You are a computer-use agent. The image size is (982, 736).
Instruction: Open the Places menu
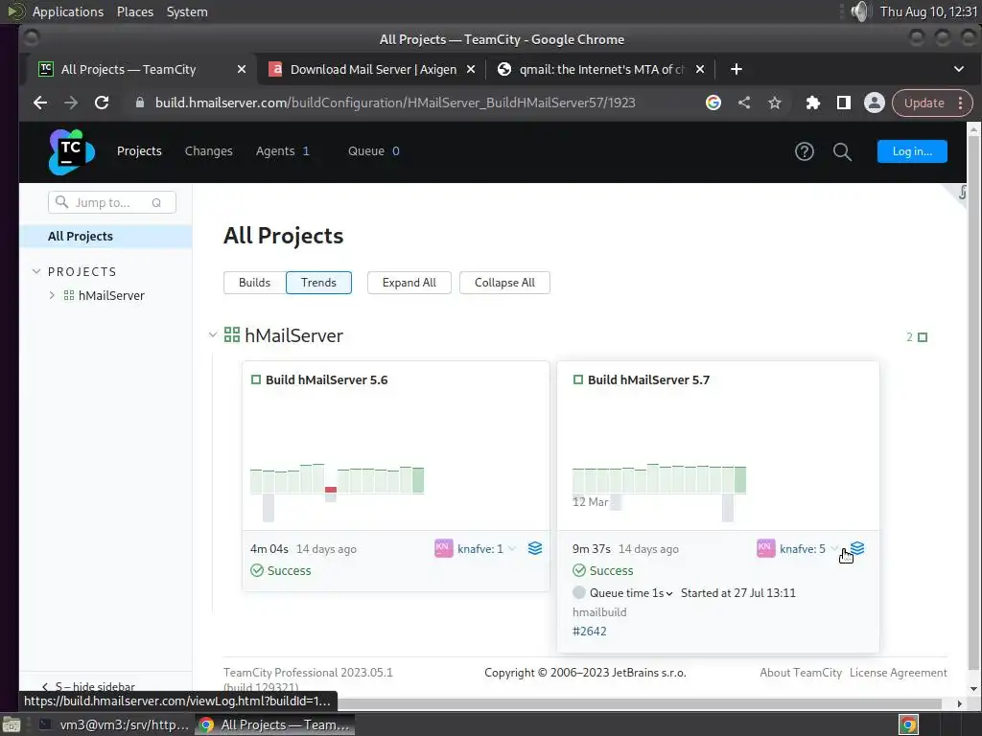(x=134, y=11)
